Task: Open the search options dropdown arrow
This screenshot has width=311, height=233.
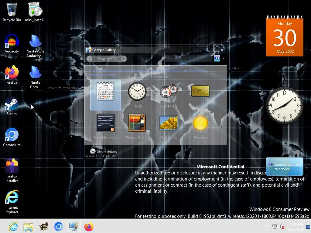Action: click(224, 59)
